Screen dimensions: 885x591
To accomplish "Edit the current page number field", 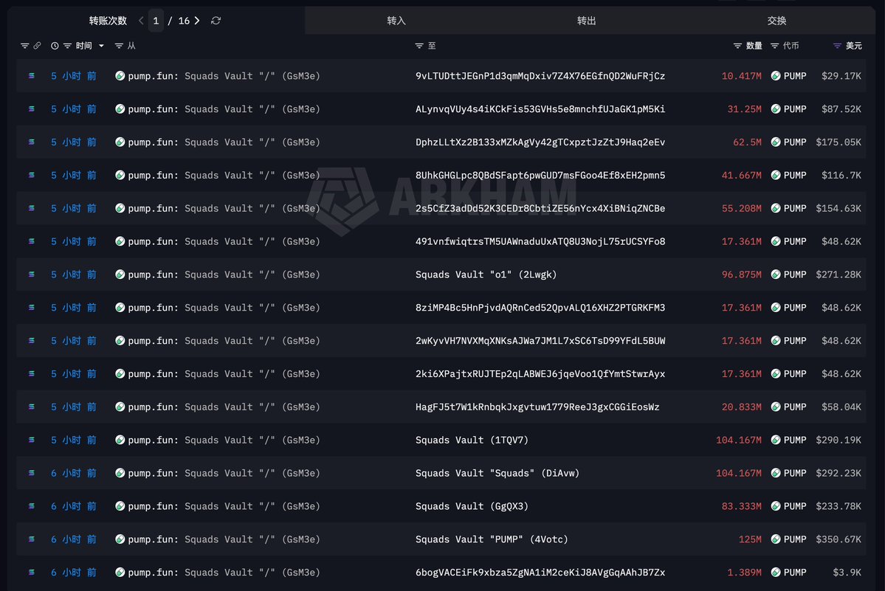I will coord(156,21).
